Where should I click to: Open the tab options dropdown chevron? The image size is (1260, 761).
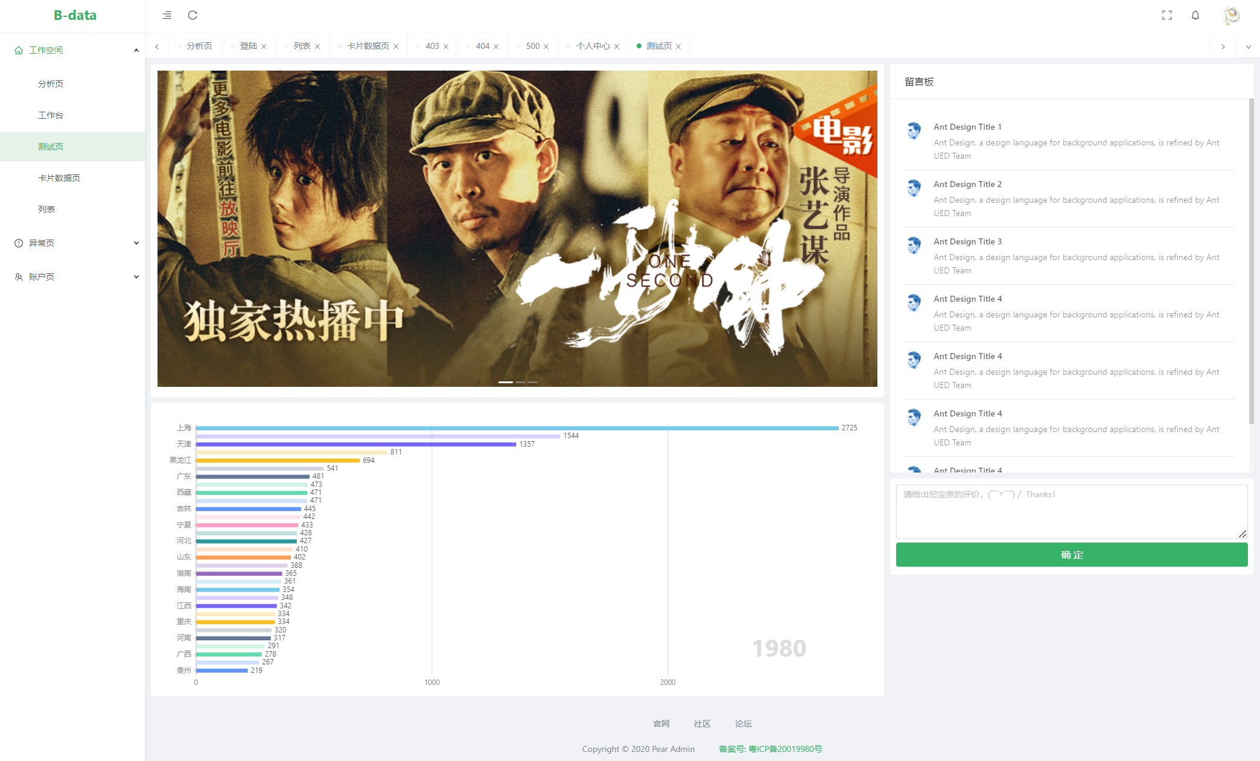1248,46
